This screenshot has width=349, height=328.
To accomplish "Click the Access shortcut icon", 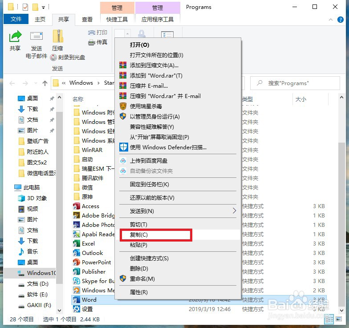I will coord(77,206).
